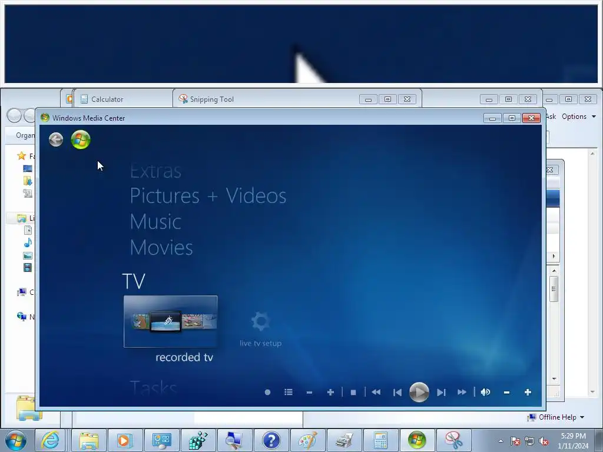Click channel down minus button
The height and width of the screenshot is (452, 603).
pyautogui.click(x=309, y=393)
